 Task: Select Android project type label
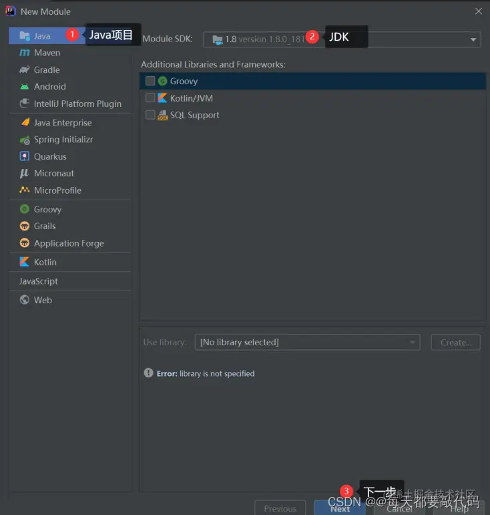click(50, 87)
